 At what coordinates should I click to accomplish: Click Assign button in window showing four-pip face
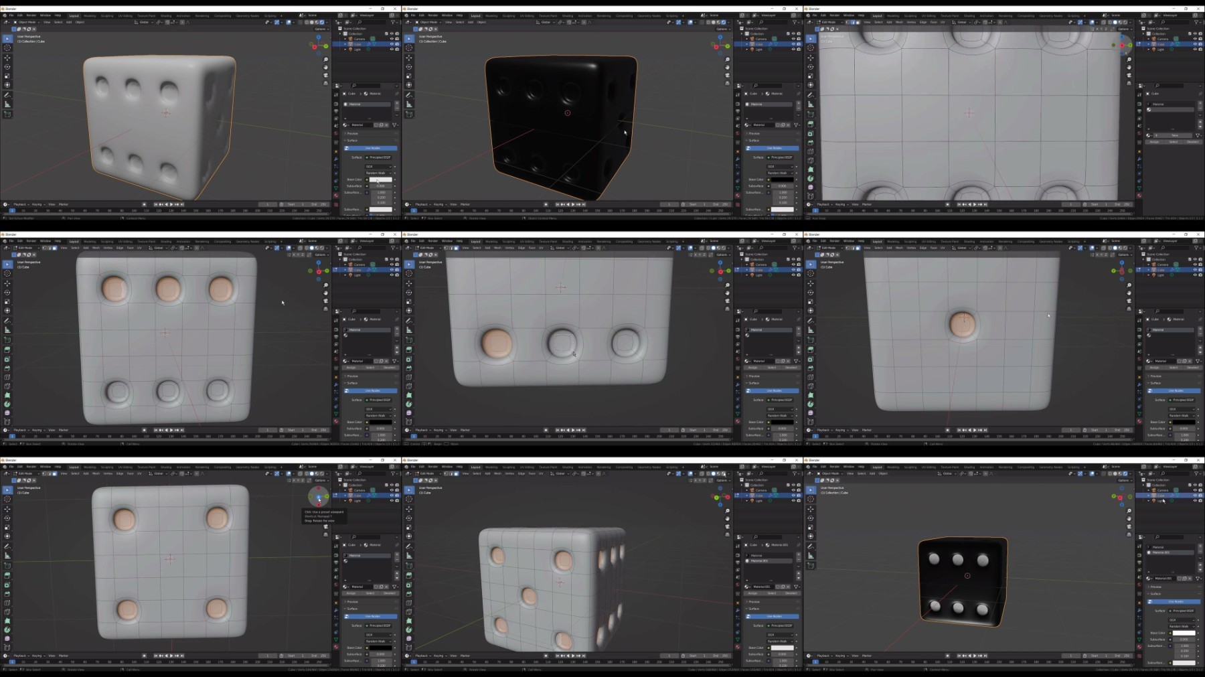point(351,593)
